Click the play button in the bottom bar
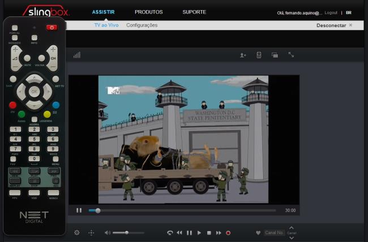 click(x=199, y=233)
